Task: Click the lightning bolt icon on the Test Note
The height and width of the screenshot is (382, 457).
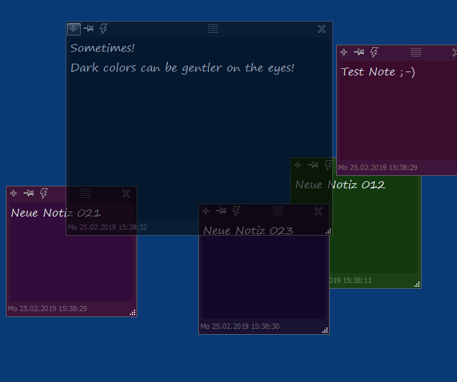Action: pos(374,53)
